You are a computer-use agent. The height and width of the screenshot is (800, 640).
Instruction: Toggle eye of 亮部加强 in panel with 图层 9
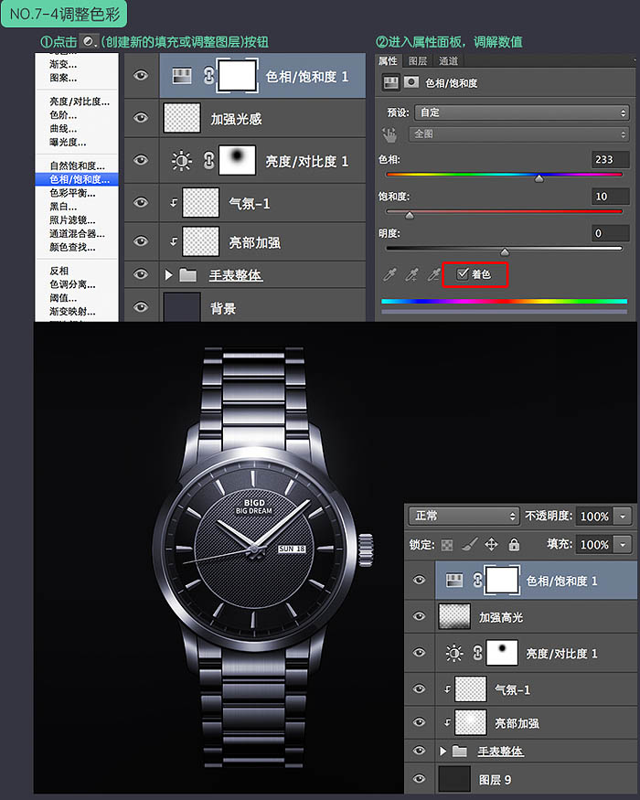click(419, 722)
